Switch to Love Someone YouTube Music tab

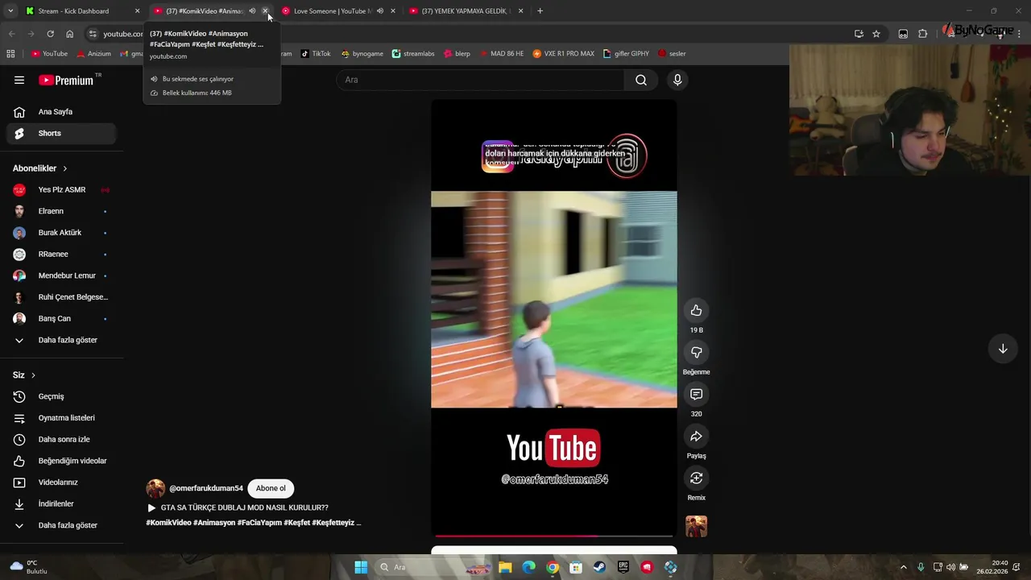[x=337, y=11]
